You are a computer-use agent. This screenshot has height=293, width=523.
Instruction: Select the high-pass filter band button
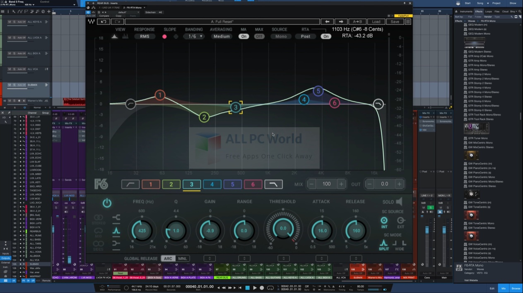click(x=130, y=184)
